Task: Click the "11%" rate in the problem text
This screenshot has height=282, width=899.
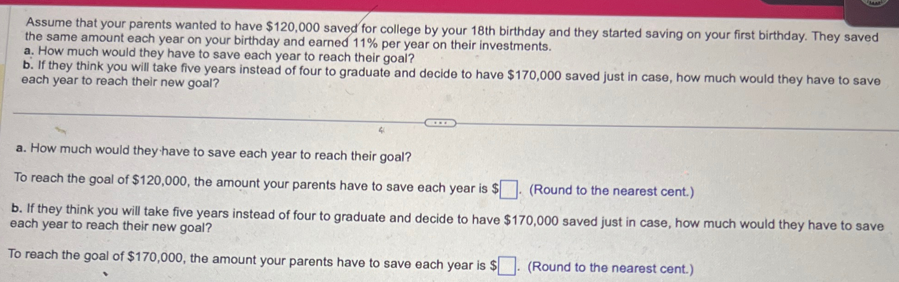Action: coord(365,44)
